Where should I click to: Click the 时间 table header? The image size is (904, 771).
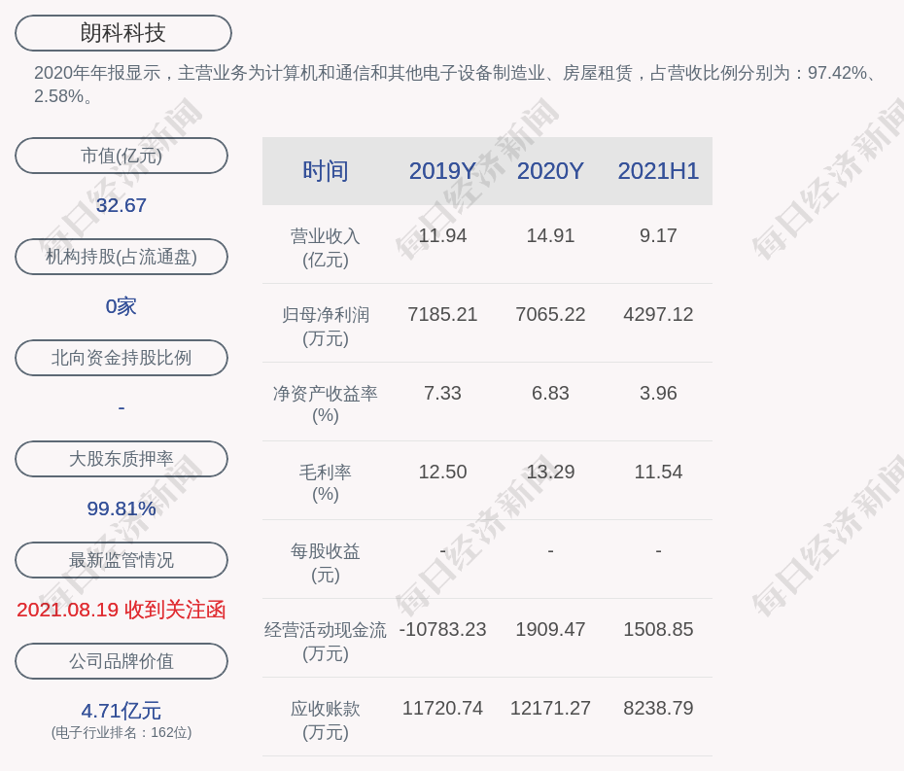(x=326, y=171)
